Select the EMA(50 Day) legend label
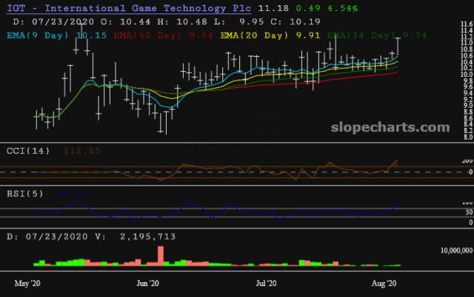This screenshot has height=297, width=474. click(x=148, y=35)
